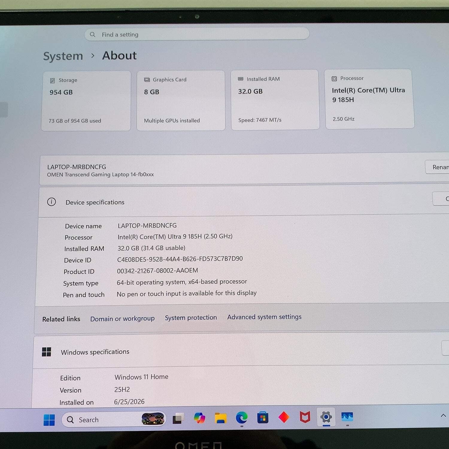The width and height of the screenshot is (449, 449).
Task: Open the Windows Start menu
Action: coord(49,420)
